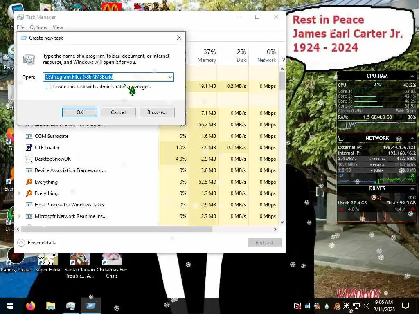
Task: Click the Host Process for Windows Tasks icon
Action: [29, 205]
